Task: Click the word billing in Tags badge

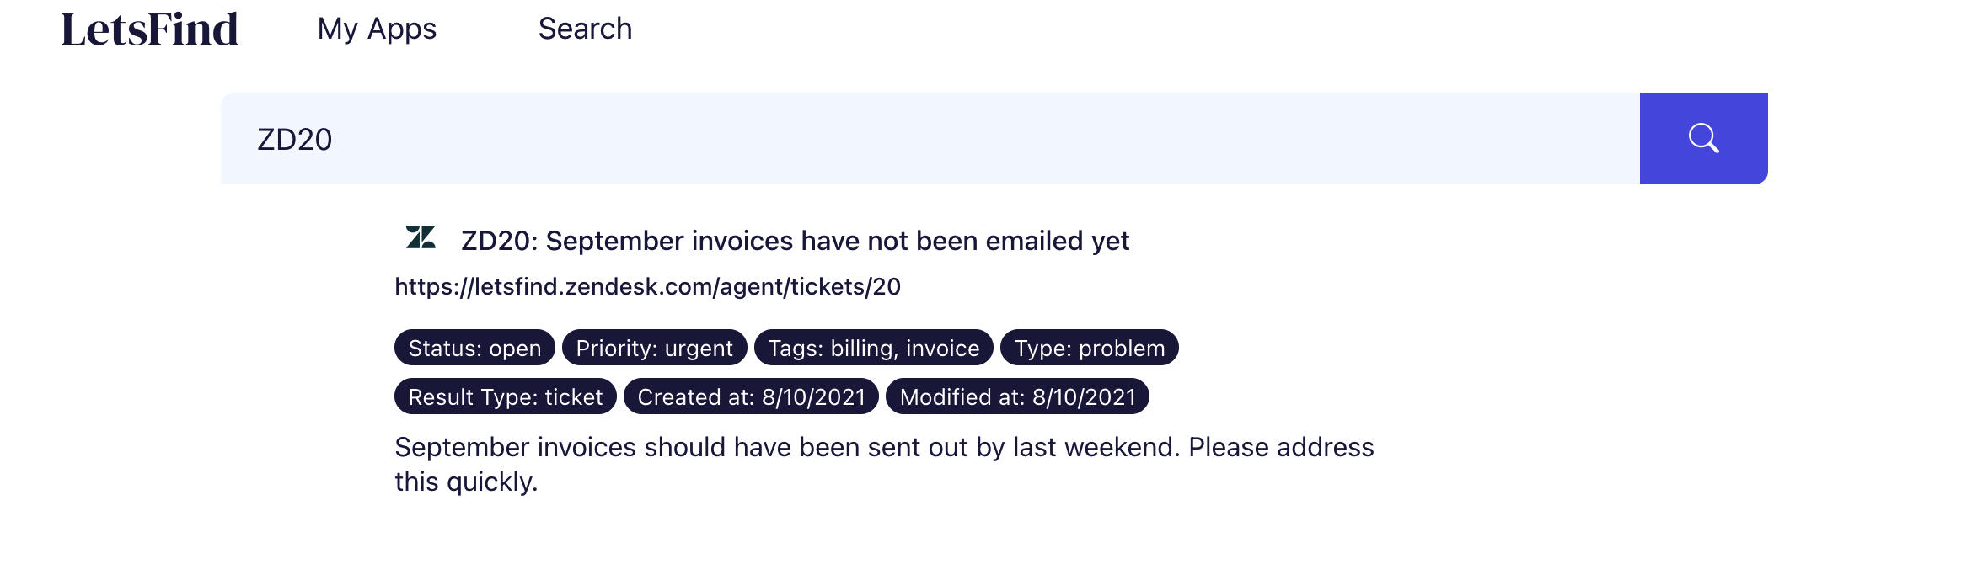Action: (x=861, y=348)
